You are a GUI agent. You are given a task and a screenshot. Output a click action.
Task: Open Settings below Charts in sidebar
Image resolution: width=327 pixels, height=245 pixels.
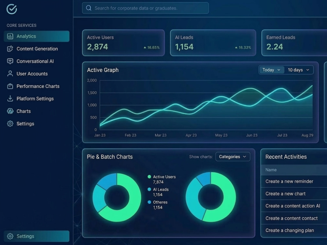pos(37,124)
